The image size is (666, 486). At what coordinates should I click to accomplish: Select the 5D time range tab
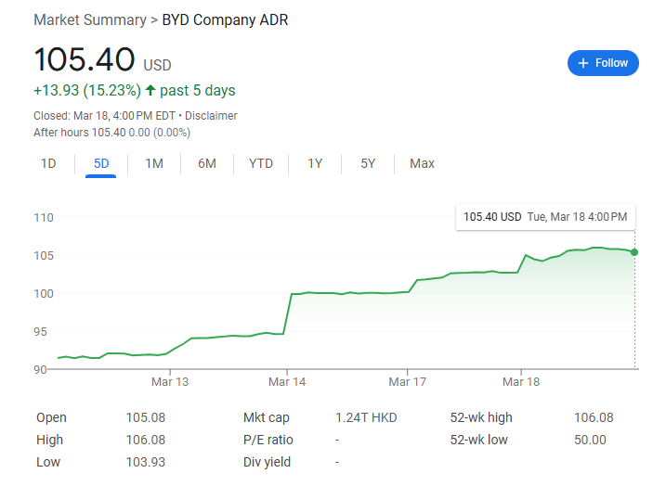(x=101, y=164)
